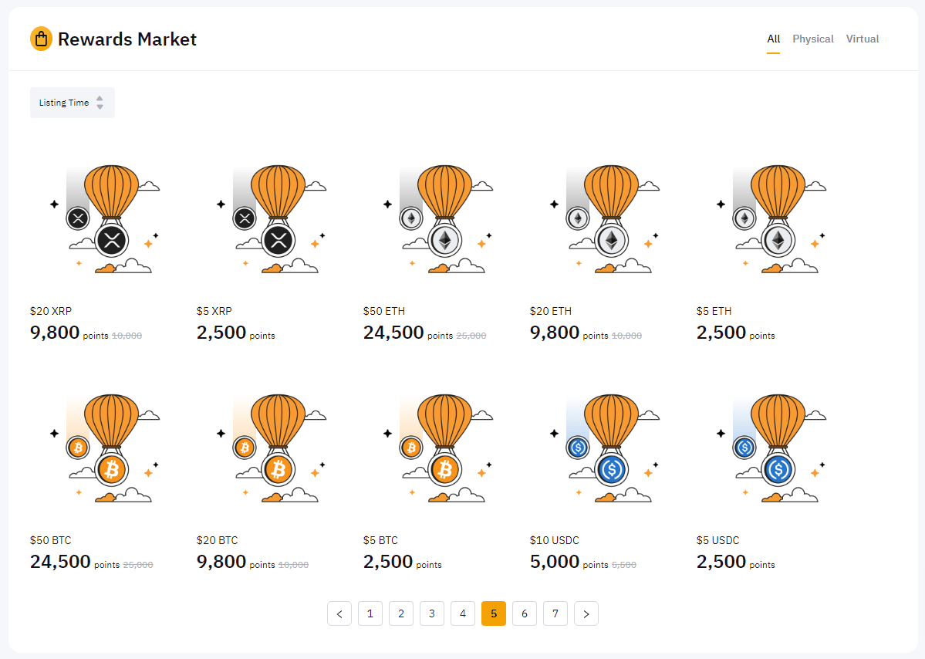Jump to page 1

tap(370, 613)
